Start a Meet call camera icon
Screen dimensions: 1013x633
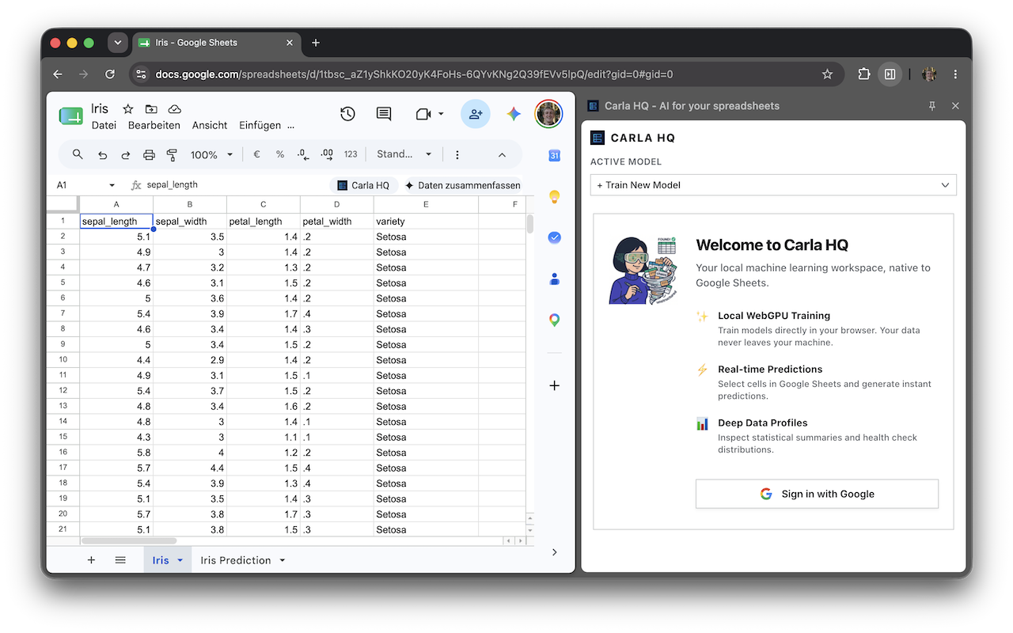click(423, 114)
